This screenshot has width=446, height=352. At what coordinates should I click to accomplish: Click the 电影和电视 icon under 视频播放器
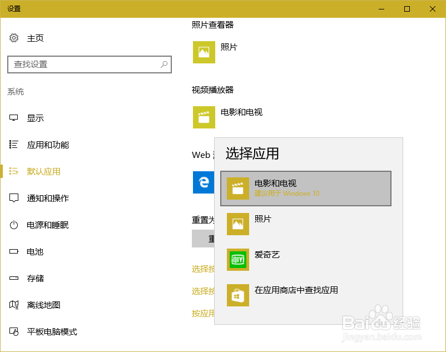(204, 117)
